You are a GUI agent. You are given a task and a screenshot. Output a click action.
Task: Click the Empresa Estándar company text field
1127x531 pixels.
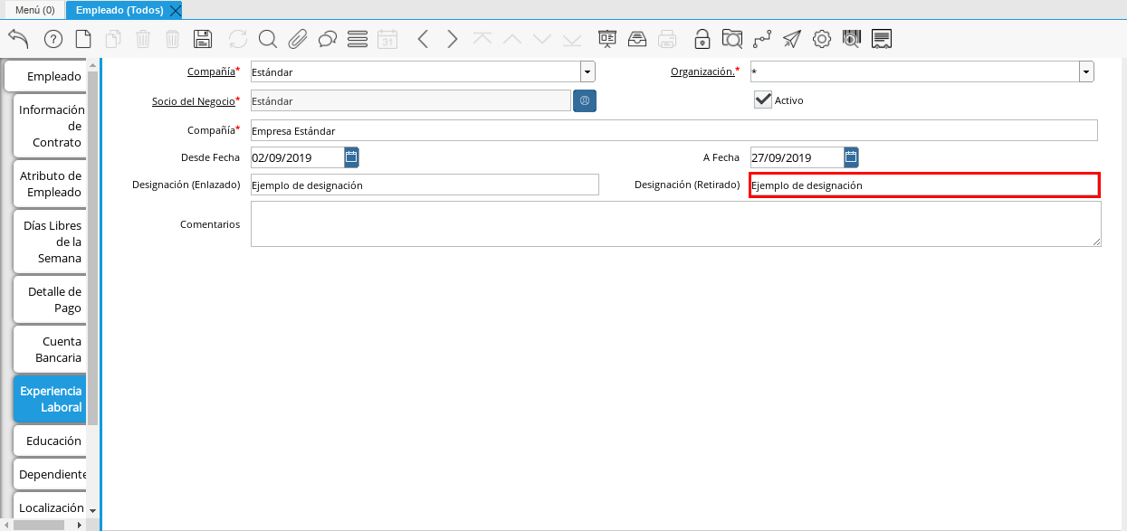pyautogui.click(x=673, y=130)
